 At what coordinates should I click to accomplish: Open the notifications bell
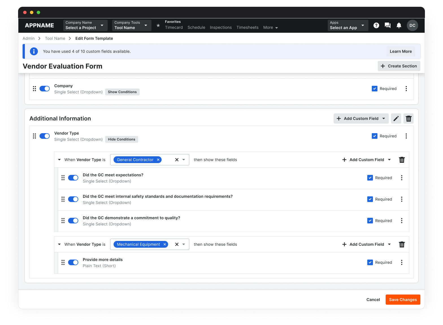pos(399,25)
